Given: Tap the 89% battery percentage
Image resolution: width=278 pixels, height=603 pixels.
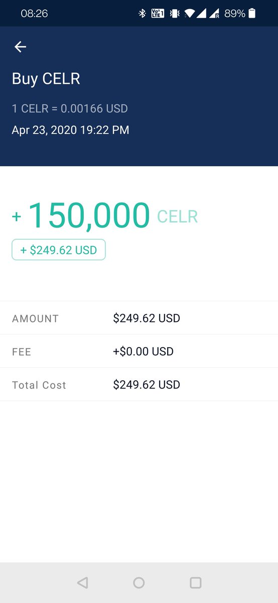Looking at the screenshot, I should [x=235, y=14].
